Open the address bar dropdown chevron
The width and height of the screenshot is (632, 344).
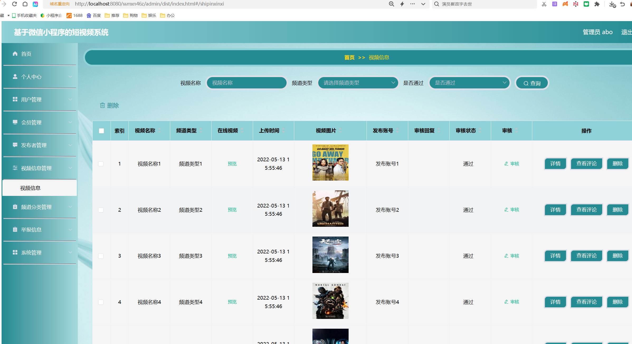tap(423, 4)
